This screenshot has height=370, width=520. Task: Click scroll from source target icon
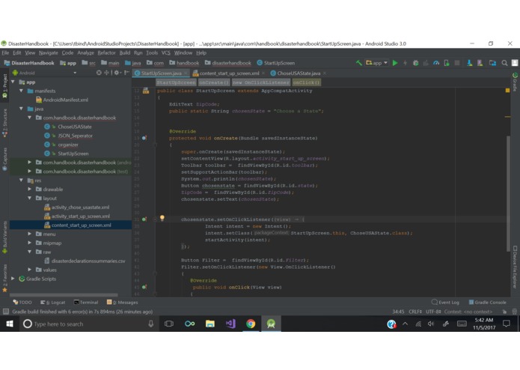pyautogui.click(x=99, y=73)
